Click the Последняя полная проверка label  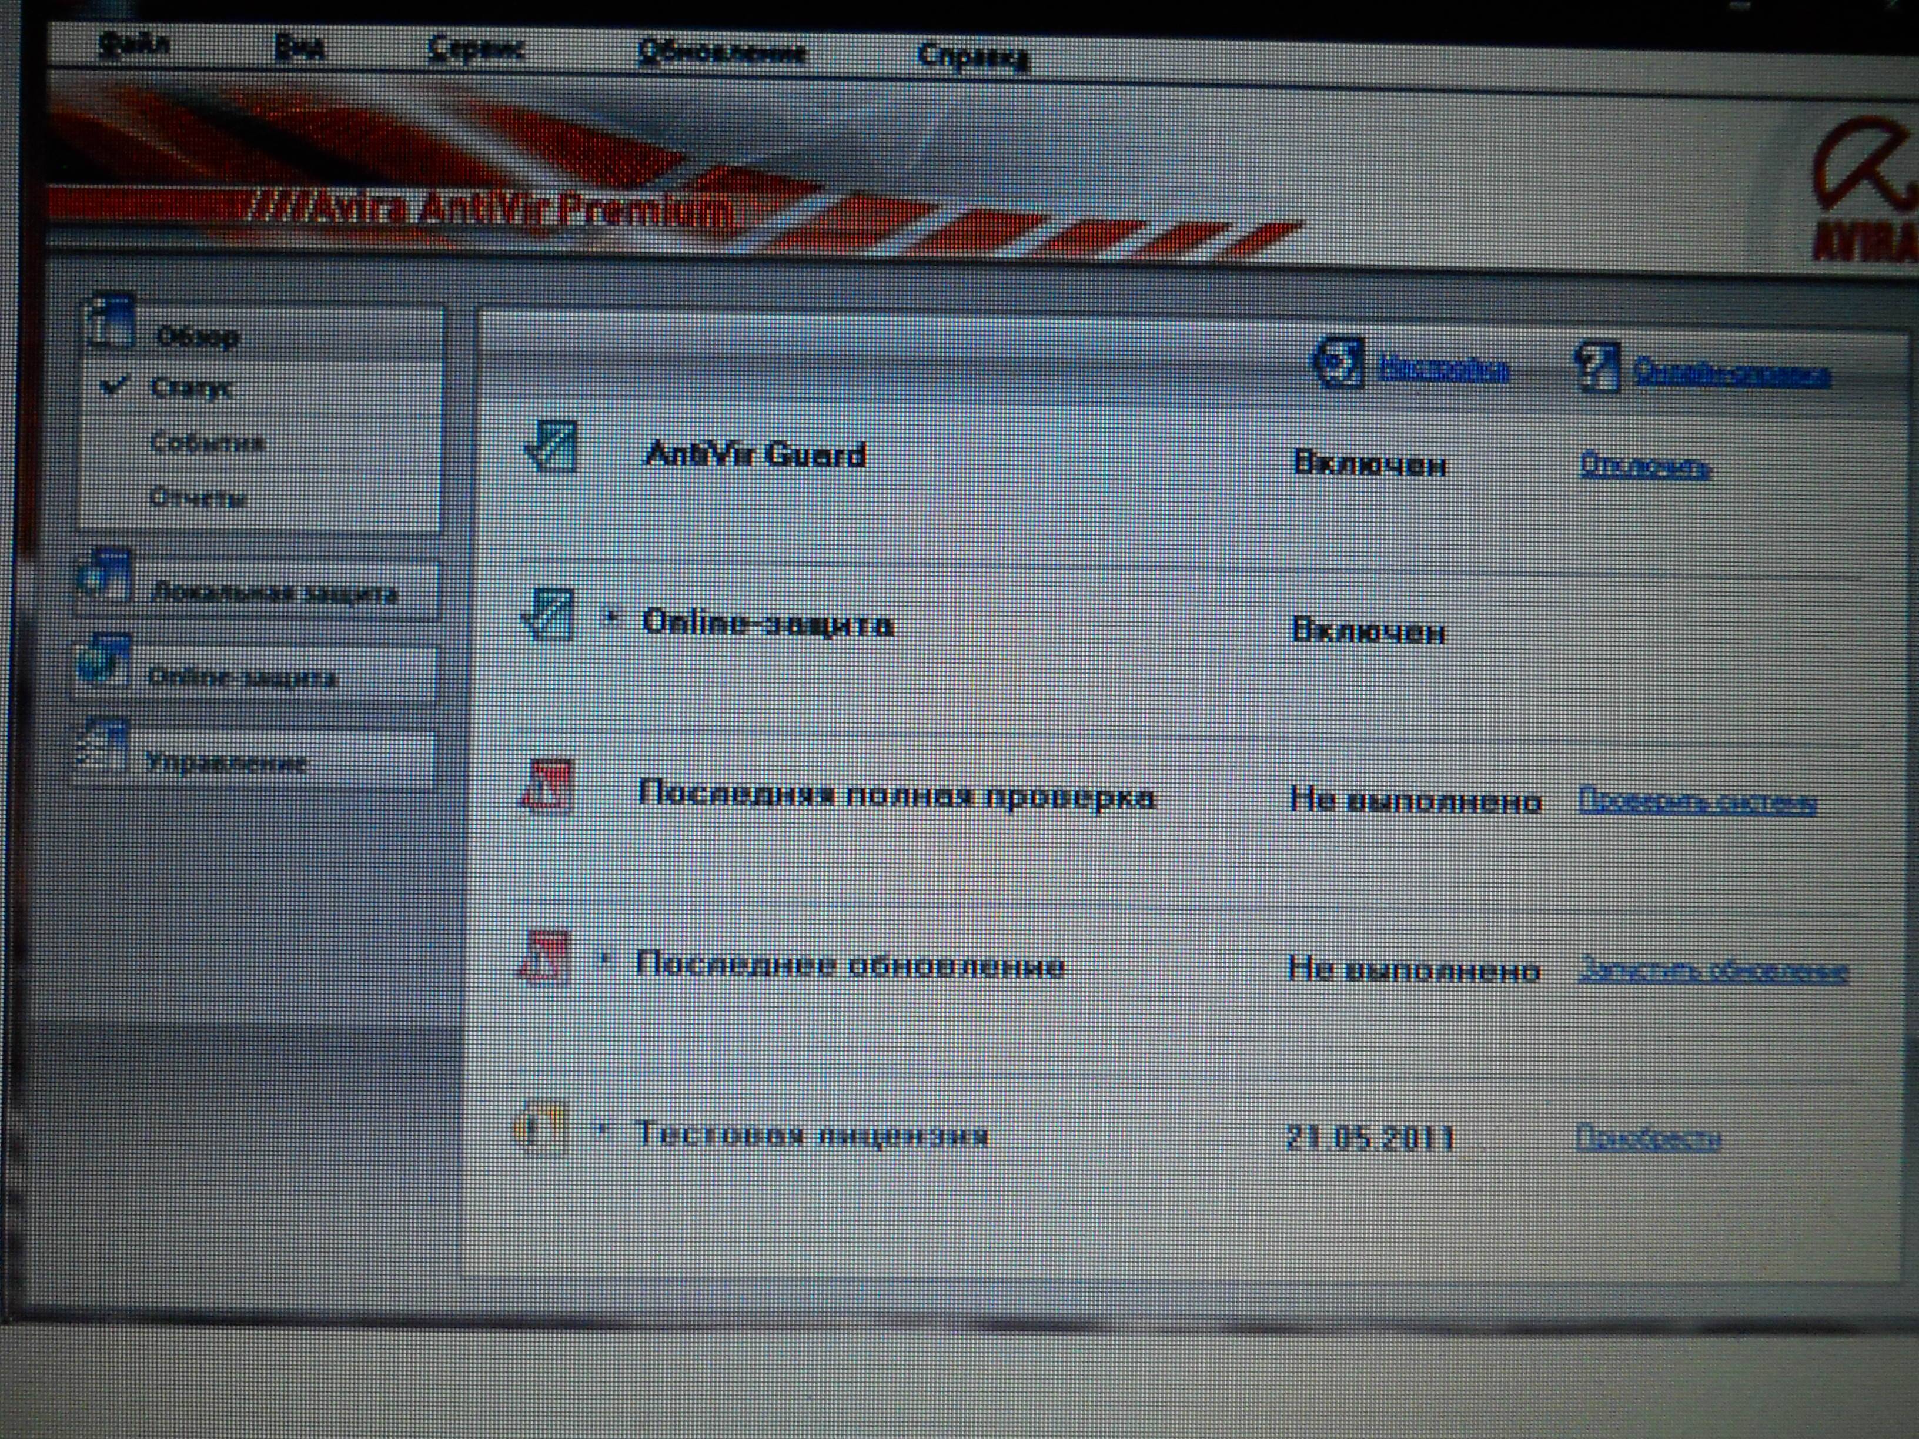[897, 795]
